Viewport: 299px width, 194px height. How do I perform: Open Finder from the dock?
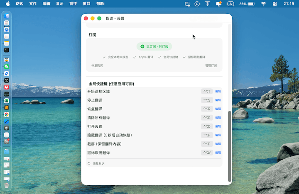click(7, 16)
